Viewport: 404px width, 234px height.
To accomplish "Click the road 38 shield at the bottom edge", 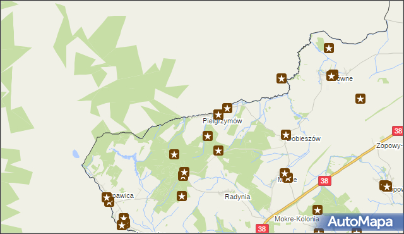I will pos(262,228).
